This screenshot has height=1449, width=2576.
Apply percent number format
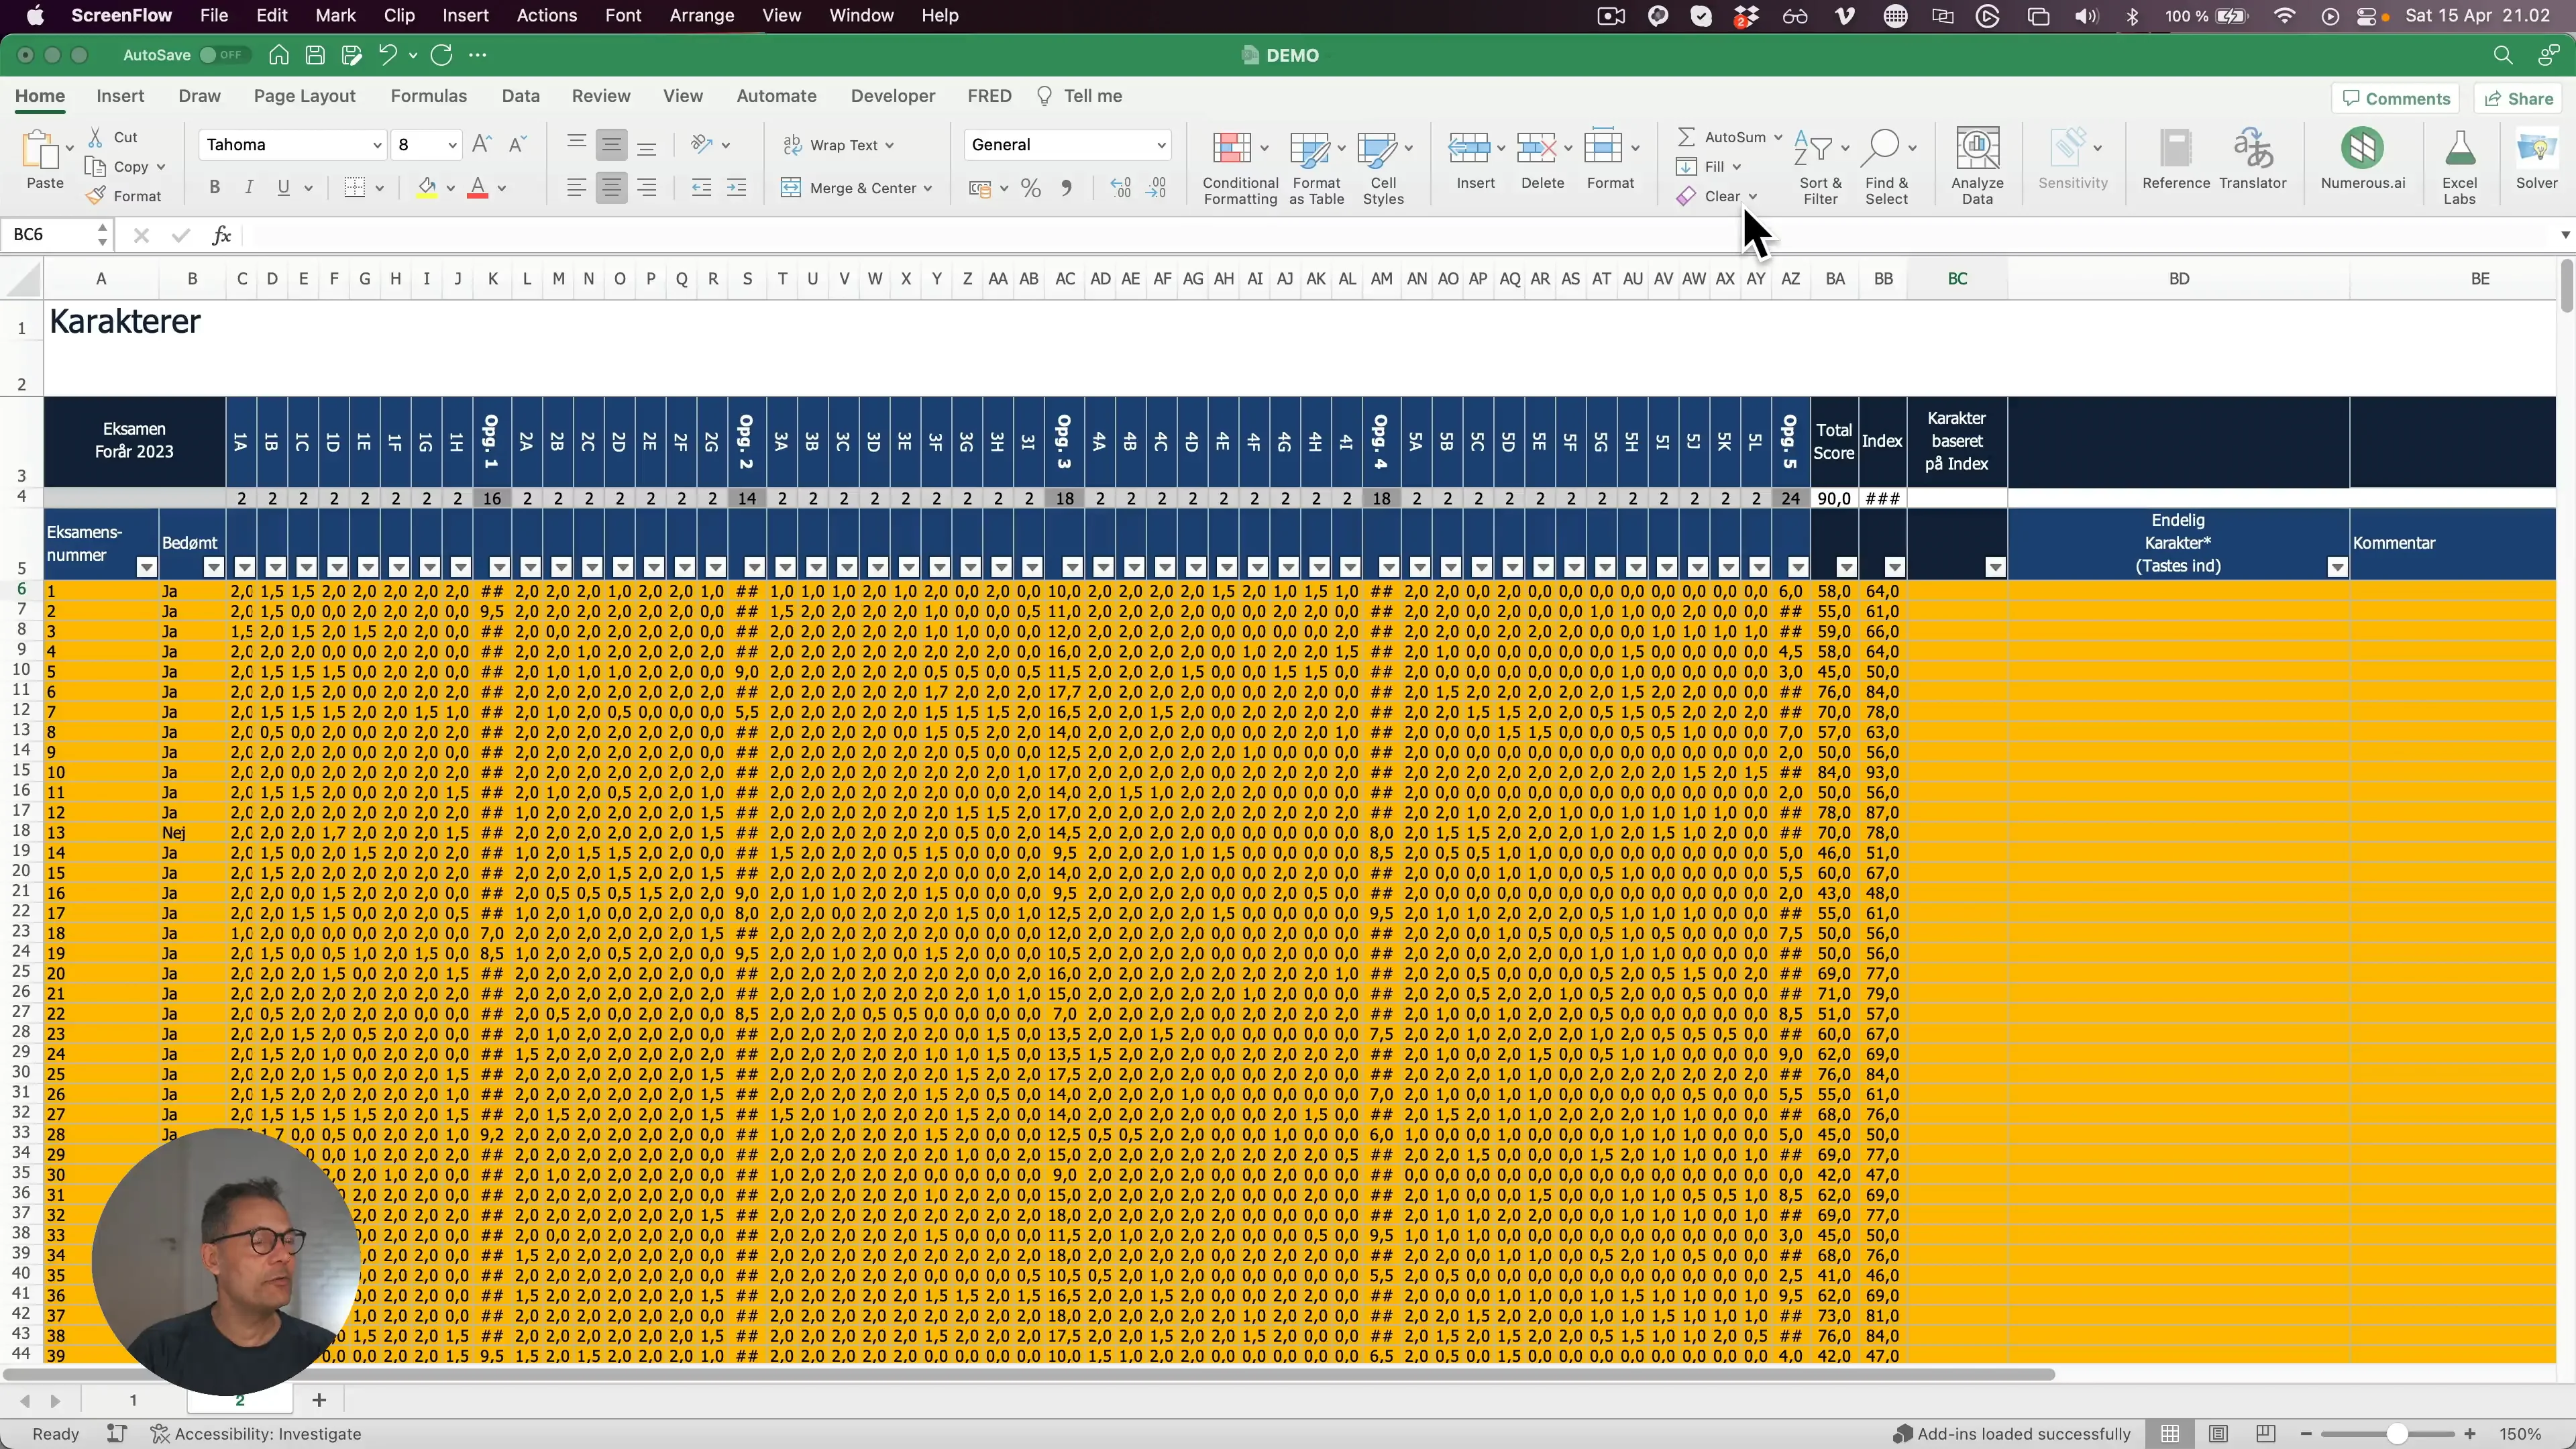(1031, 188)
